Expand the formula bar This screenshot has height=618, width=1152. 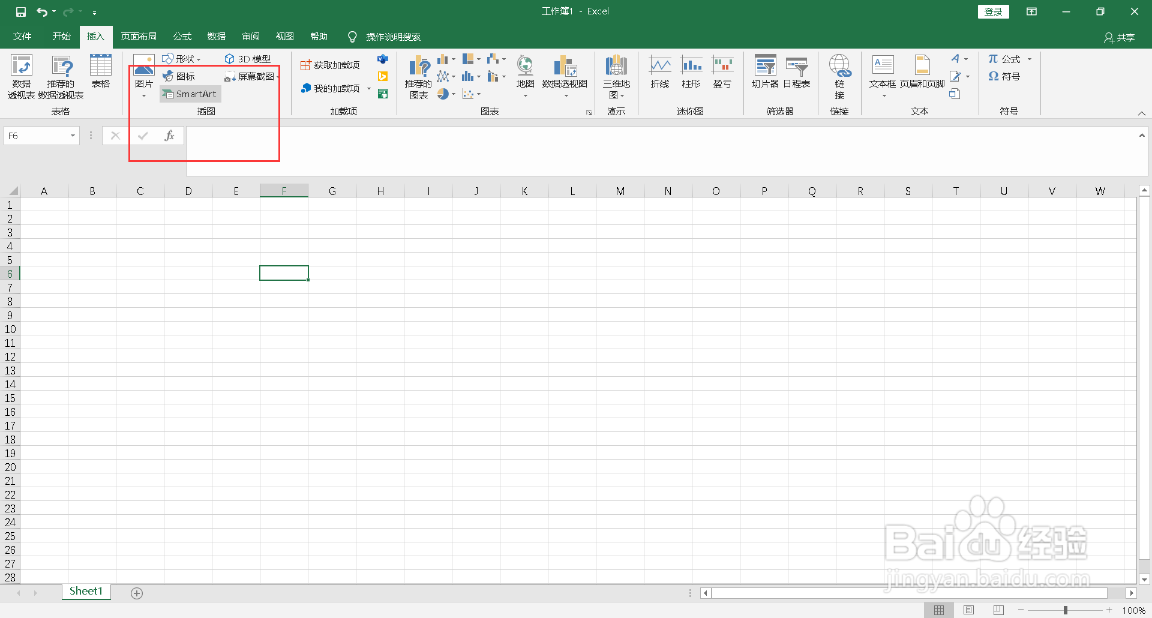coord(1142,136)
